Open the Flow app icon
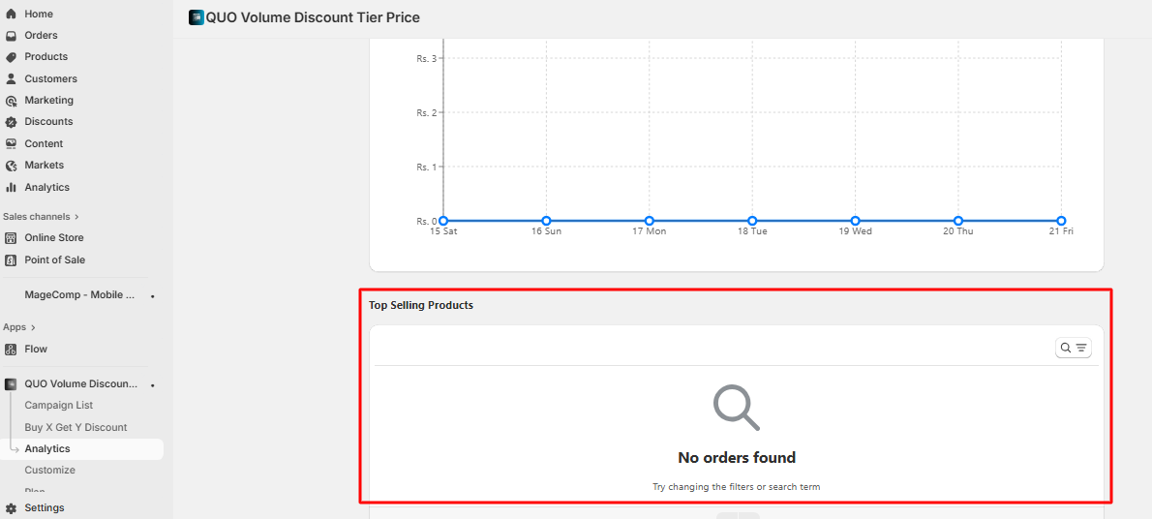This screenshot has height=519, width=1152. tap(12, 350)
